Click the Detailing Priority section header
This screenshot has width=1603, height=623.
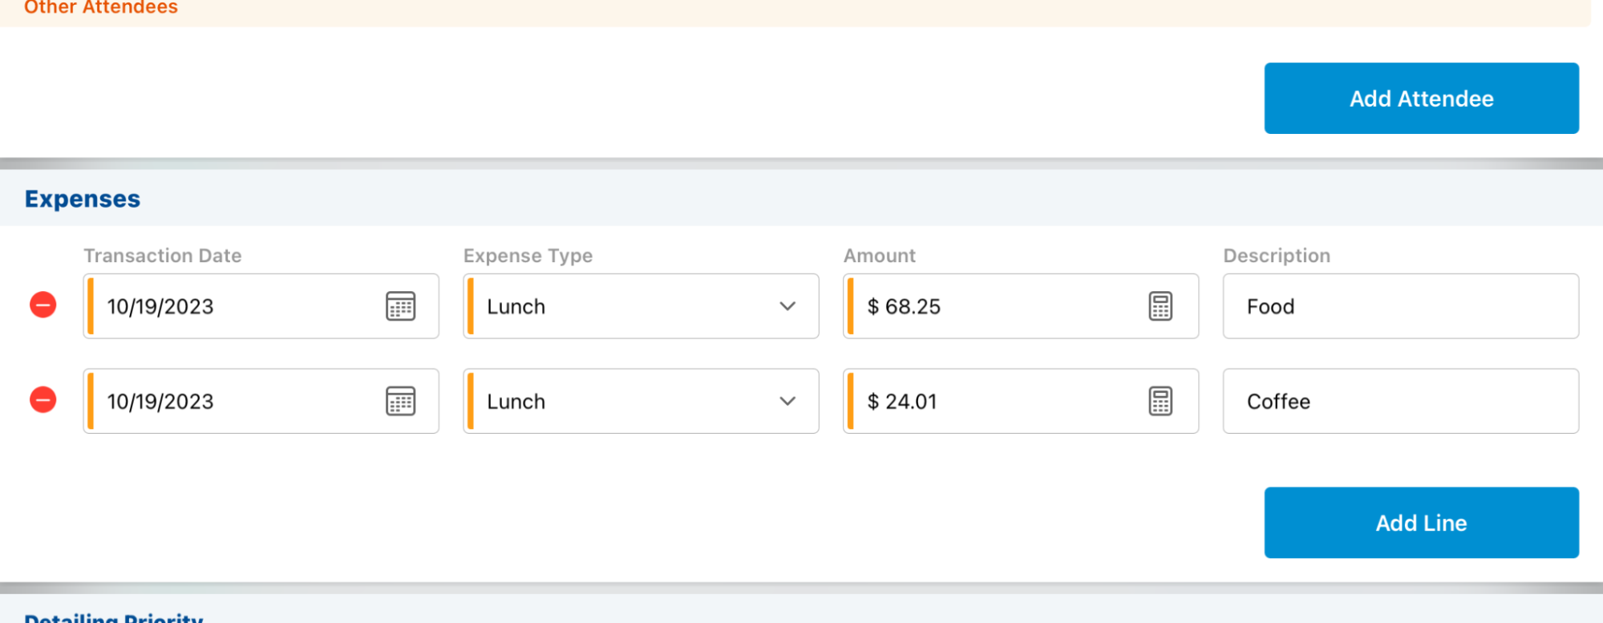click(x=114, y=617)
